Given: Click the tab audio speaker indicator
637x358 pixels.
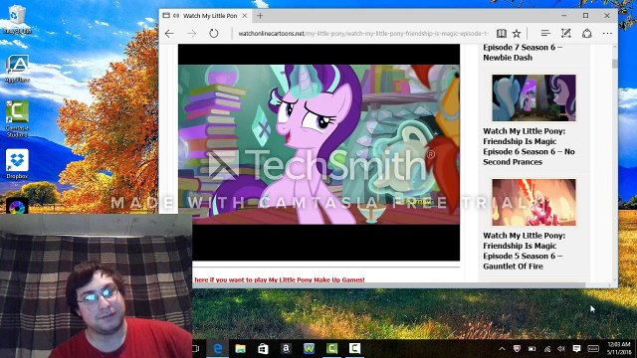Looking at the screenshot, I should click(176, 16).
